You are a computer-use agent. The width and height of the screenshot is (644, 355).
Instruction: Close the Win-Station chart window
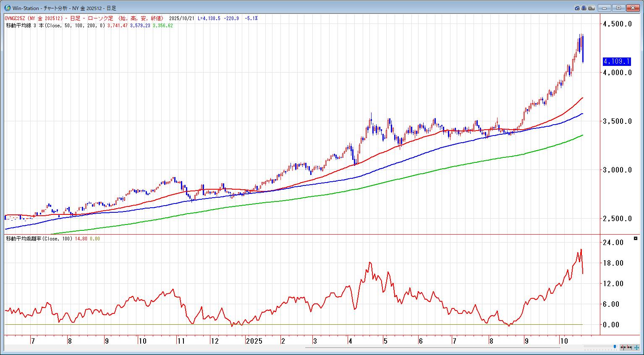pos(633,8)
